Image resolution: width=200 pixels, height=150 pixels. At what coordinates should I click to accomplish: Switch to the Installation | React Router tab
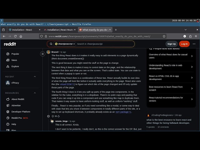point(60,30)
